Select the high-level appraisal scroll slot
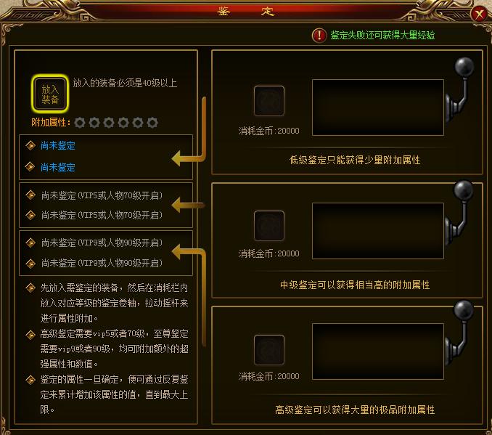The image size is (492, 435). (x=269, y=350)
